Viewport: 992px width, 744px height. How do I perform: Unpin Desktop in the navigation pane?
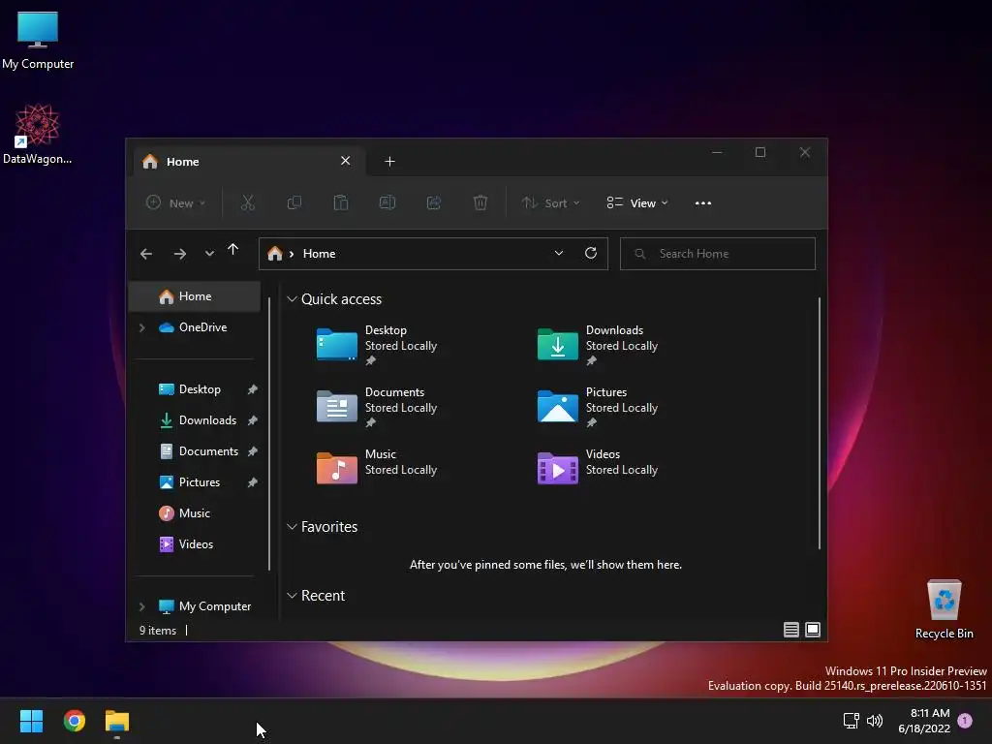[x=253, y=389]
